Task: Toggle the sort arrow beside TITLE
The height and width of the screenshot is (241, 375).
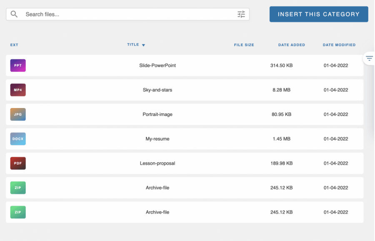Action: pyautogui.click(x=143, y=45)
